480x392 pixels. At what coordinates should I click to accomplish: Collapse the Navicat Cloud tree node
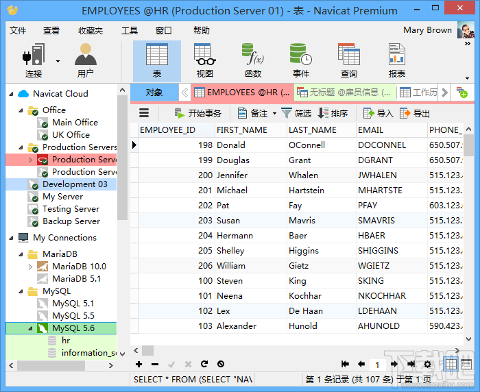coord(12,94)
